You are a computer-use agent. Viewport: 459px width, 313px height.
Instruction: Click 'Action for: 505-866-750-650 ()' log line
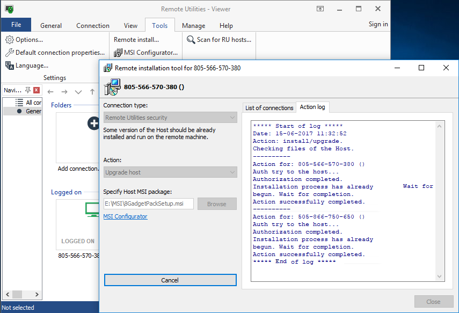point(309,217)
